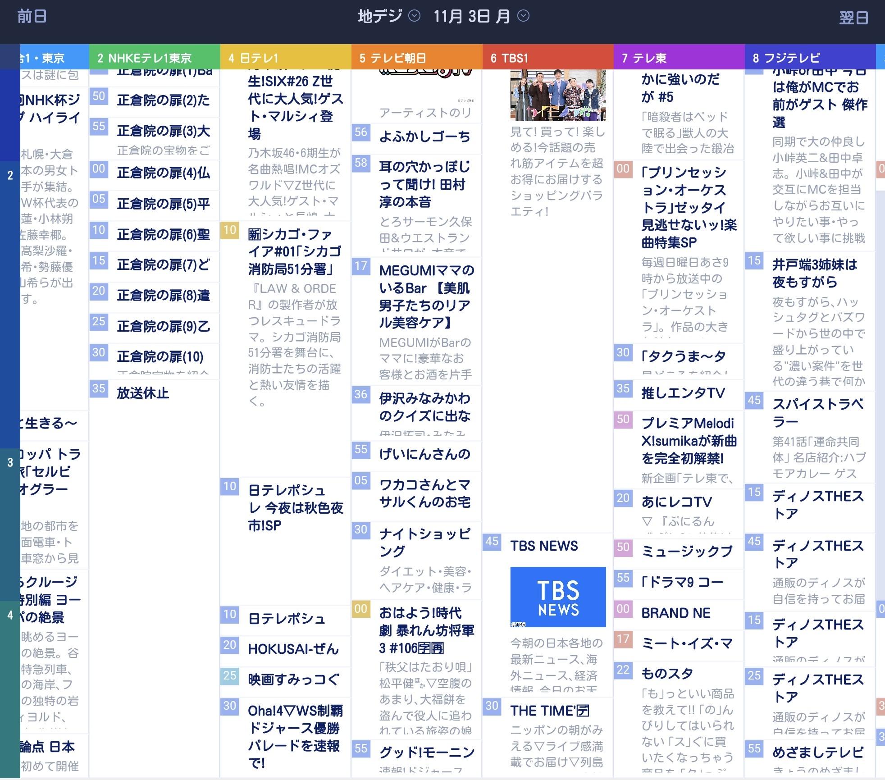The width and height of the screenshot is (885, 780).
Task: Click yellow 00 badge for おはよう!時代劇
Action: point(361,609)
